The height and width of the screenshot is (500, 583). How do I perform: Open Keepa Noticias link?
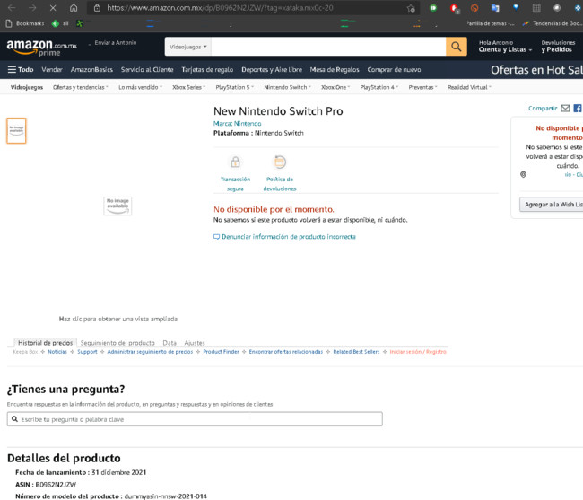[x=57, y=352]
